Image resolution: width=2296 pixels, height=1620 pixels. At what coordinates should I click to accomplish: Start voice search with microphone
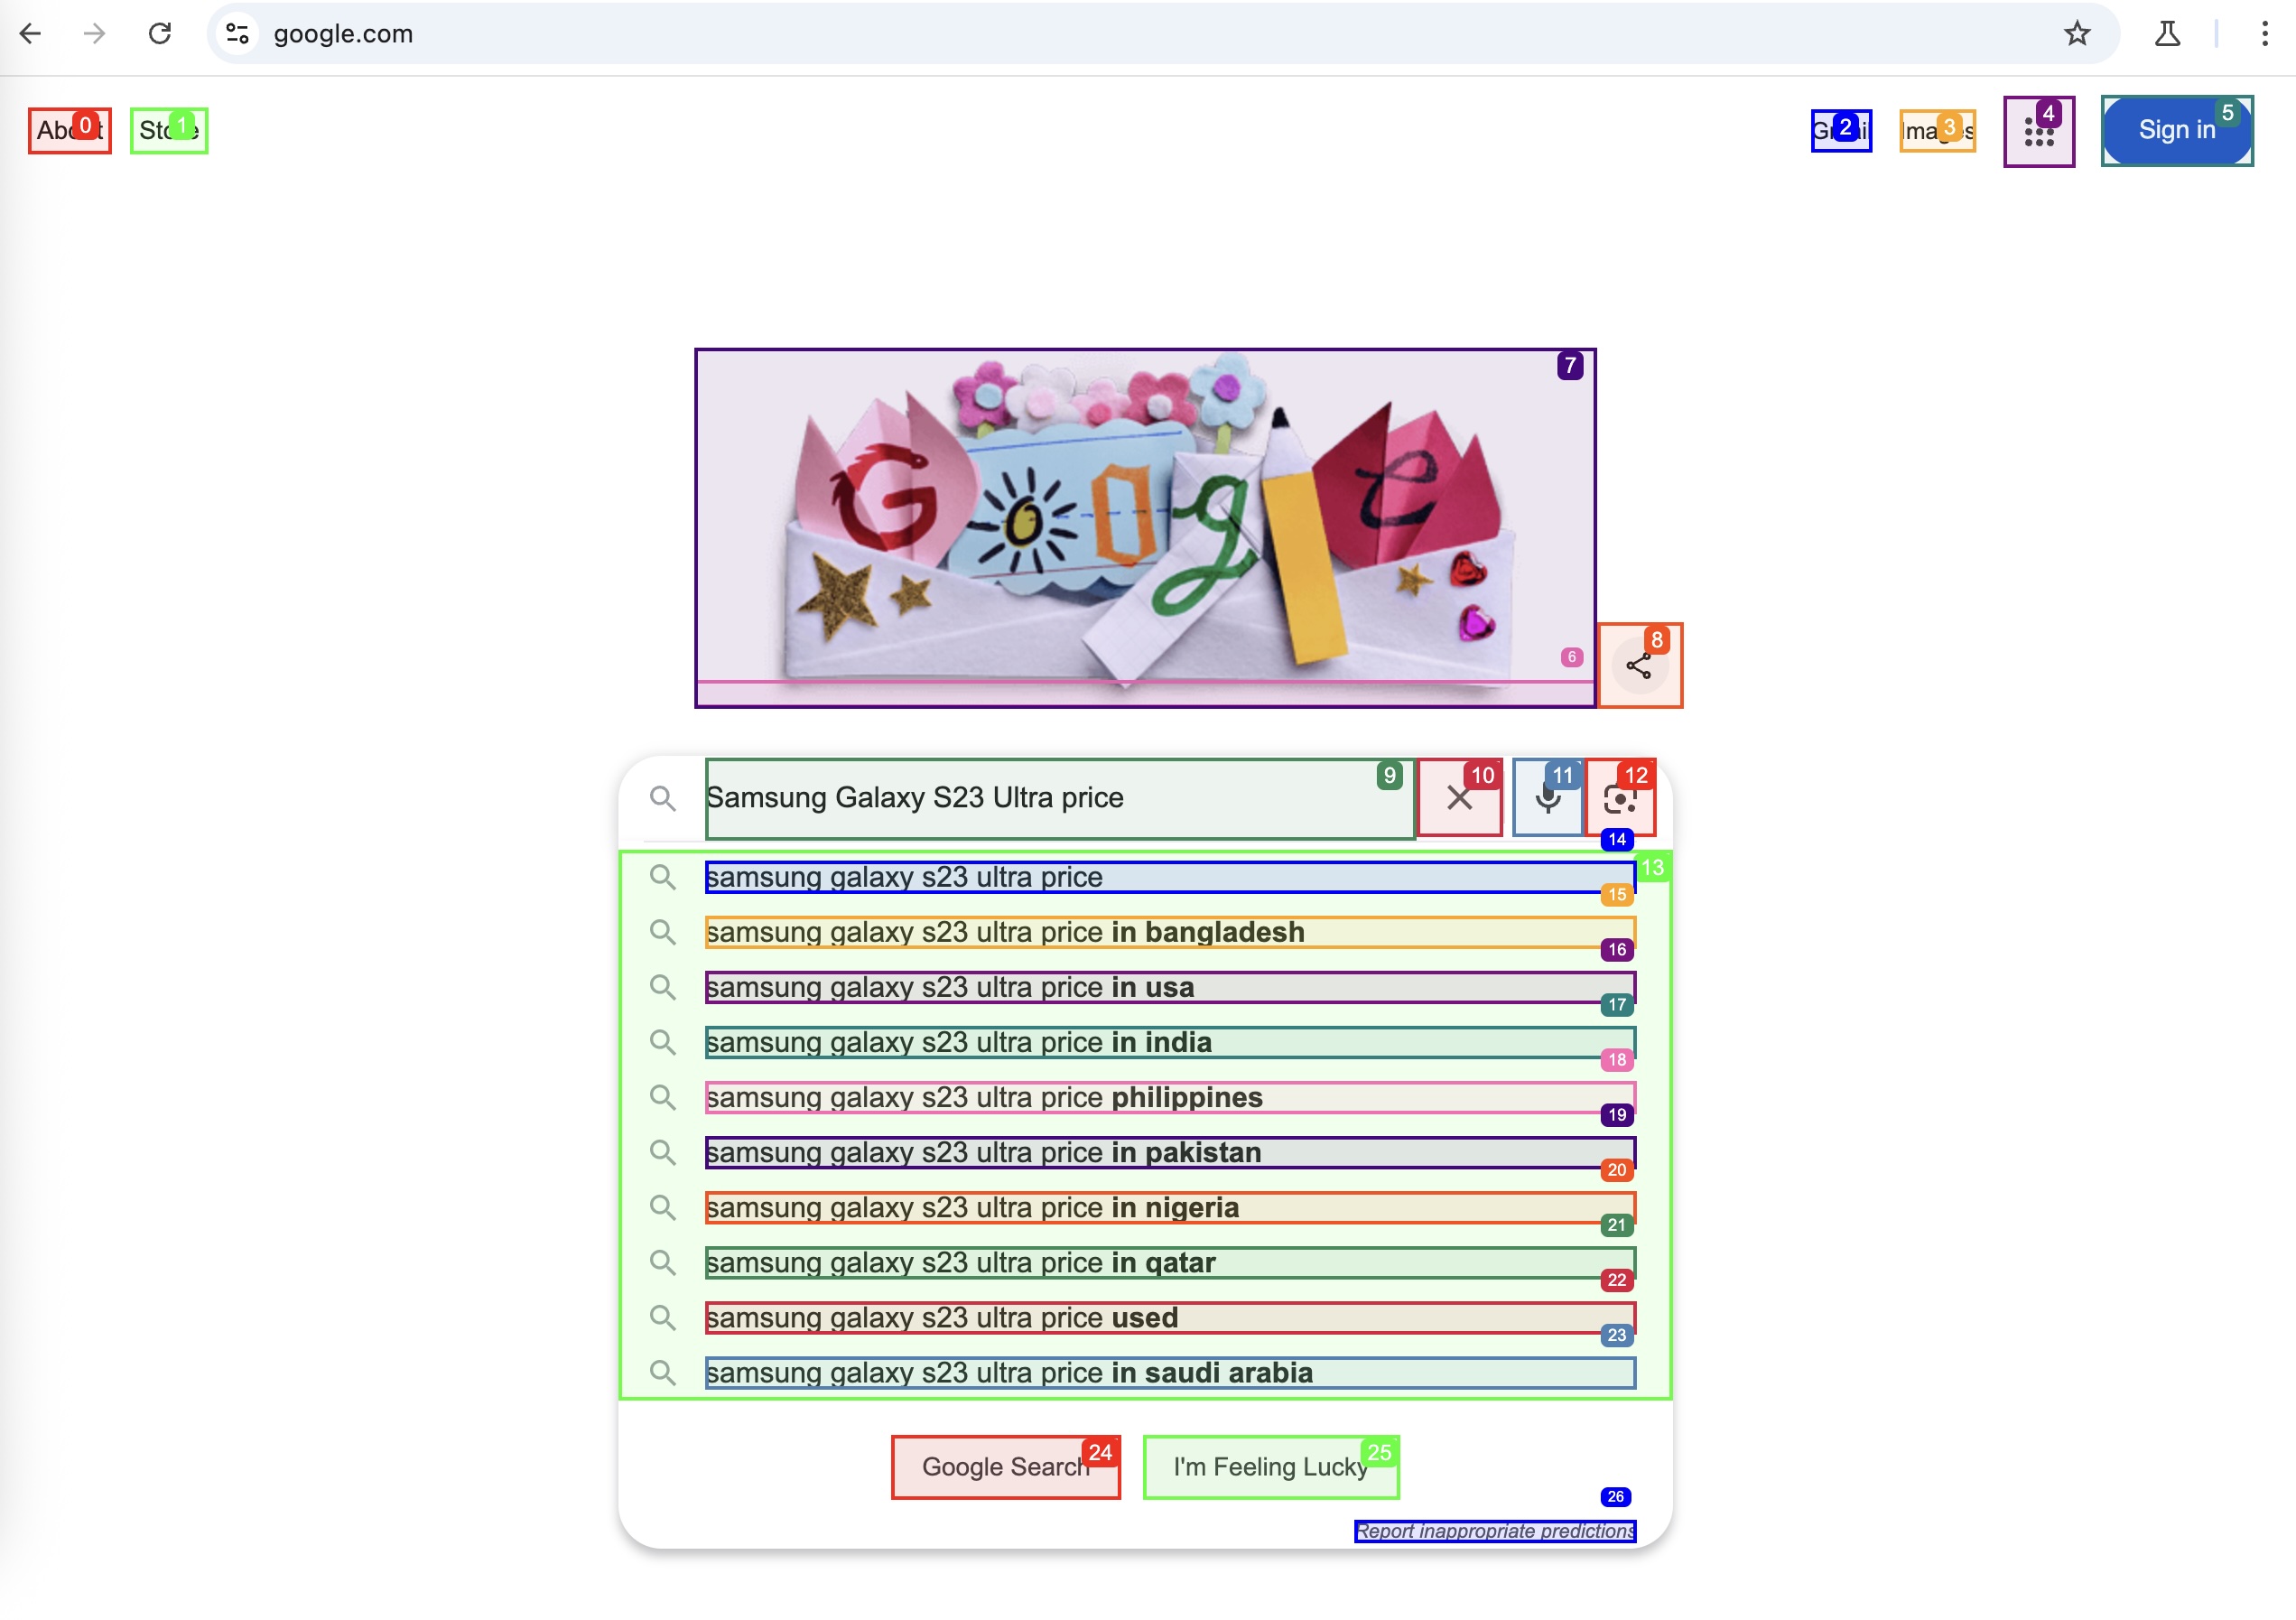[1547, 798]
